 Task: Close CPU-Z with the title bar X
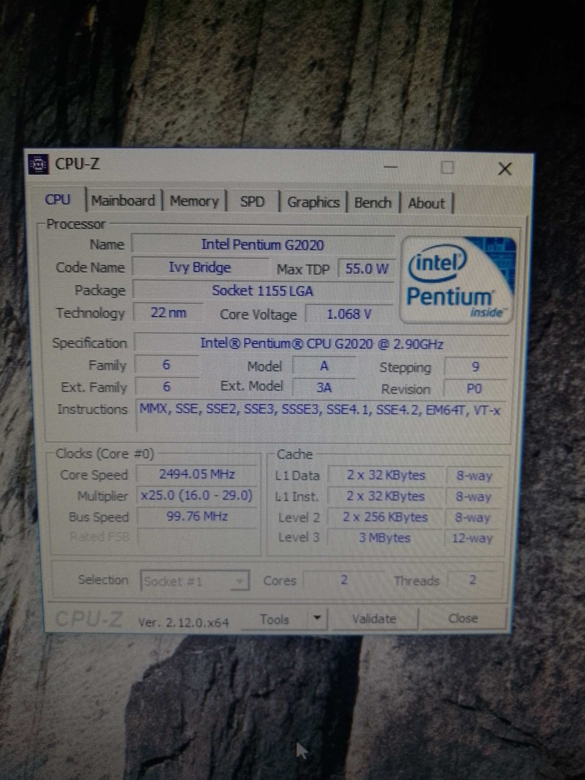(x=505, y=169)
